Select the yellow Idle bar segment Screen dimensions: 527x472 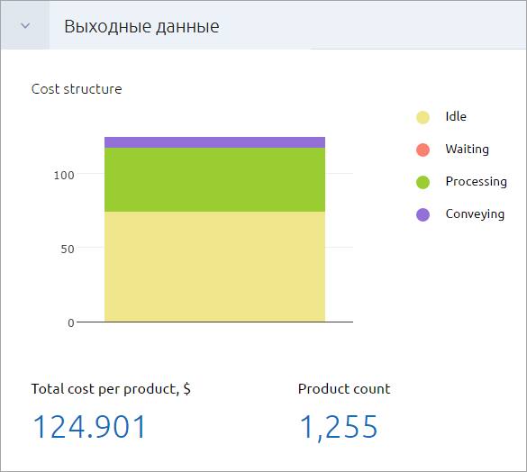pos(214,267)
